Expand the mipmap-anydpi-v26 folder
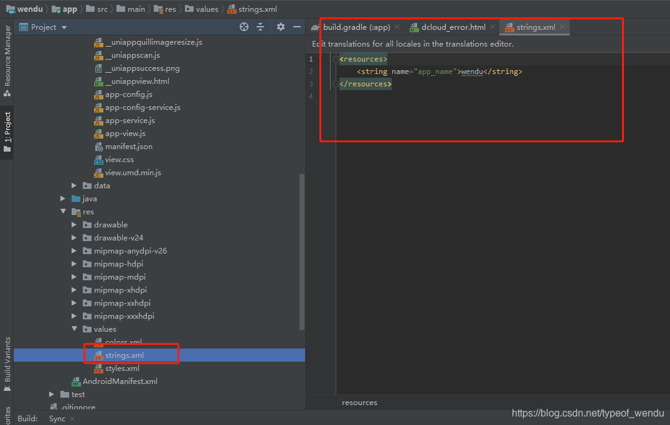Image resolution: width=670 pixels, height=425 pixels. (x=74, y=250)
